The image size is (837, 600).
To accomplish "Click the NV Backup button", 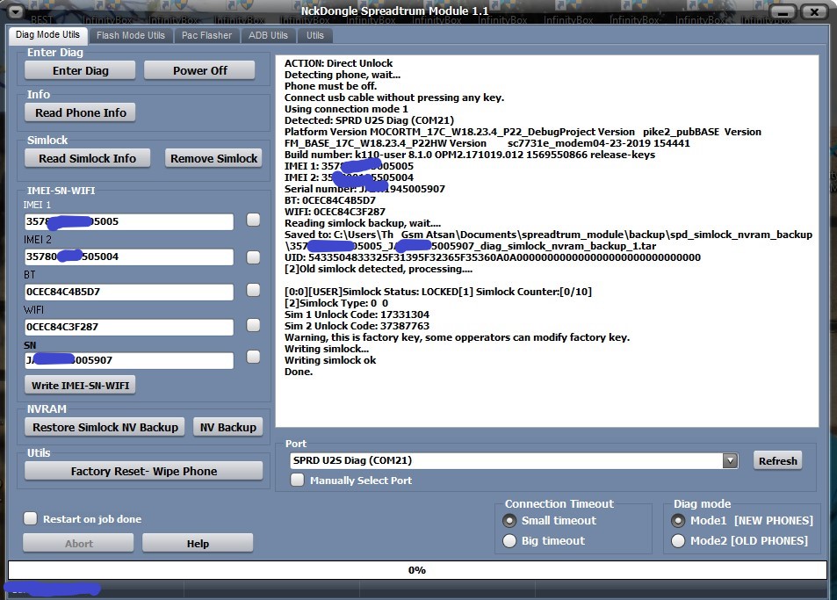I will coord(228,427).
